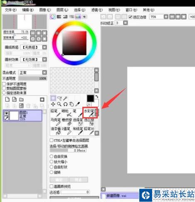Open the 文件 File menu

tap(10, 10)
